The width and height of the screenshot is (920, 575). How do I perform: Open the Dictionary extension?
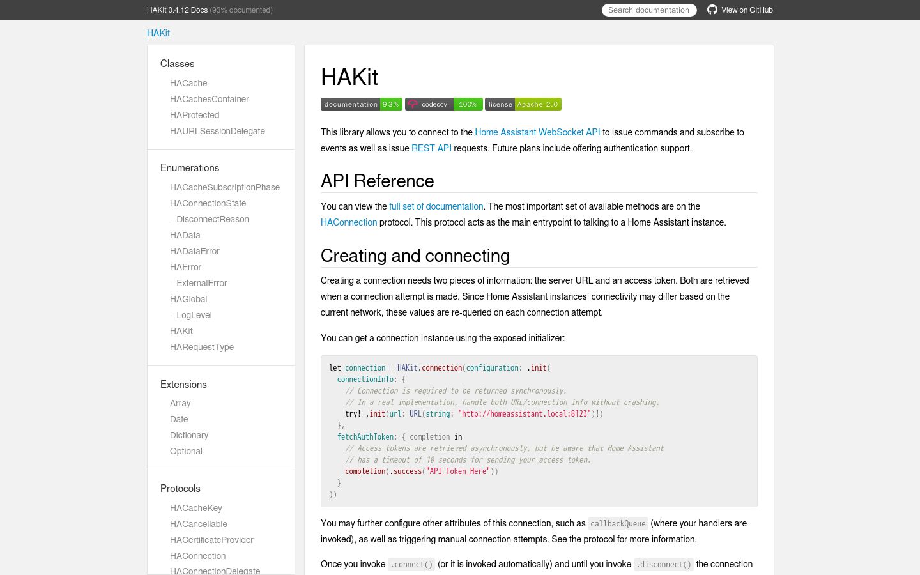tap(189, 435)
